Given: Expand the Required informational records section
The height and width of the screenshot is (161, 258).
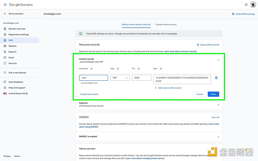Looking at the screenshot, I should click(218, 105).
